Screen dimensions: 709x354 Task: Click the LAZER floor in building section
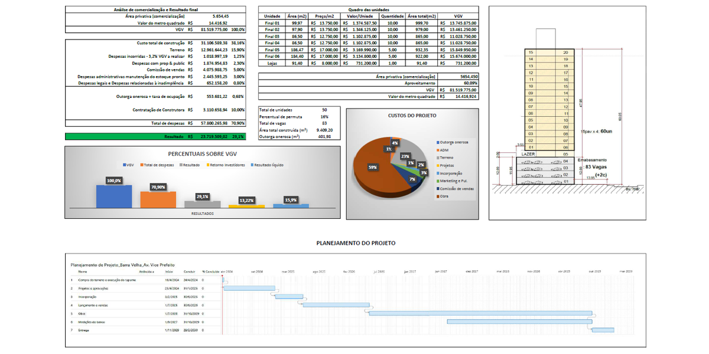(529, 153)
